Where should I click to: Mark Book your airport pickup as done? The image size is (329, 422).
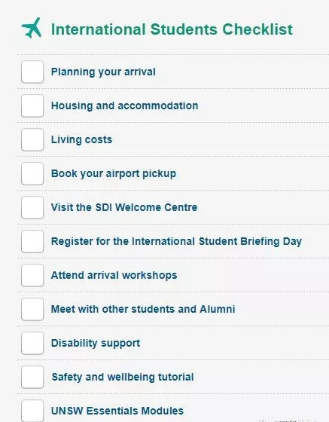pos(32,173)
